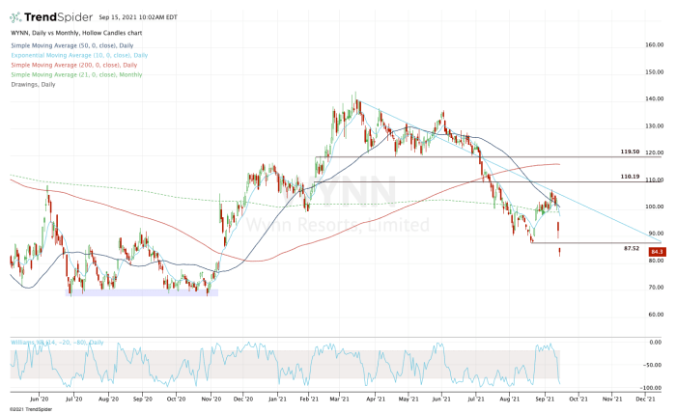Click the 160.00 price axis label
The height and width of the screenshot is (414, 676).
pyautogui.click(x=658, y=45)
